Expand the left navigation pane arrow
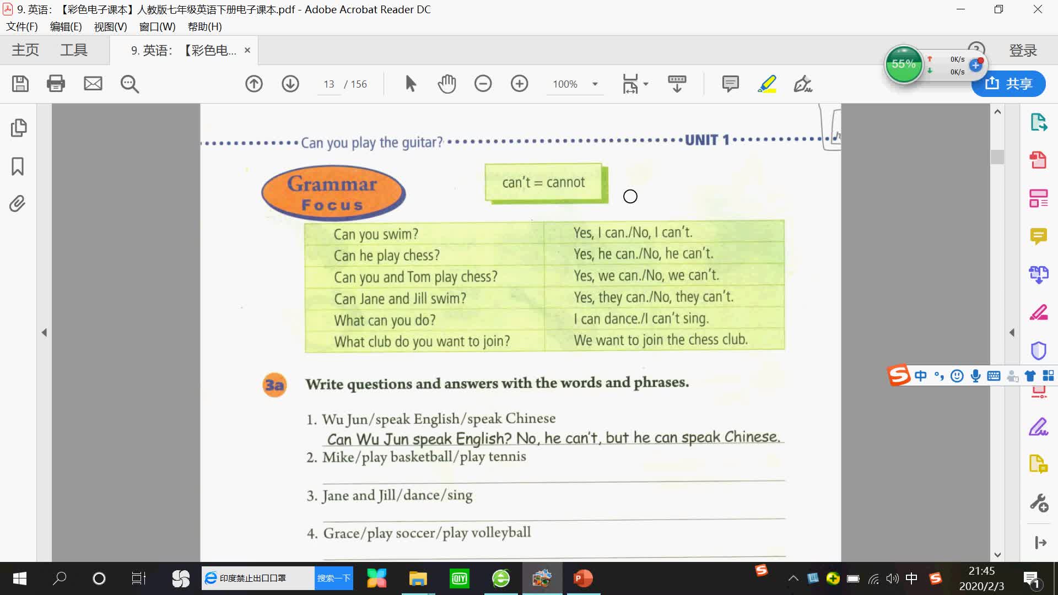This screenshot has width=1058, height=595. pos(44,332)
